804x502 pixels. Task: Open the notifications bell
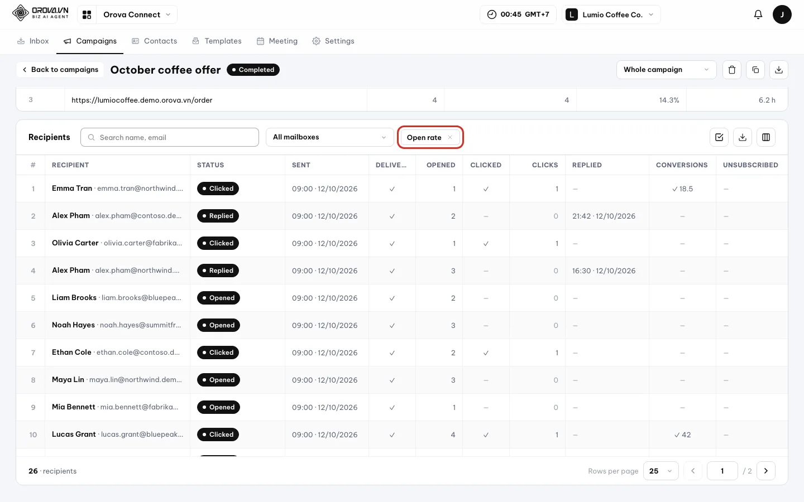(758, 15)
